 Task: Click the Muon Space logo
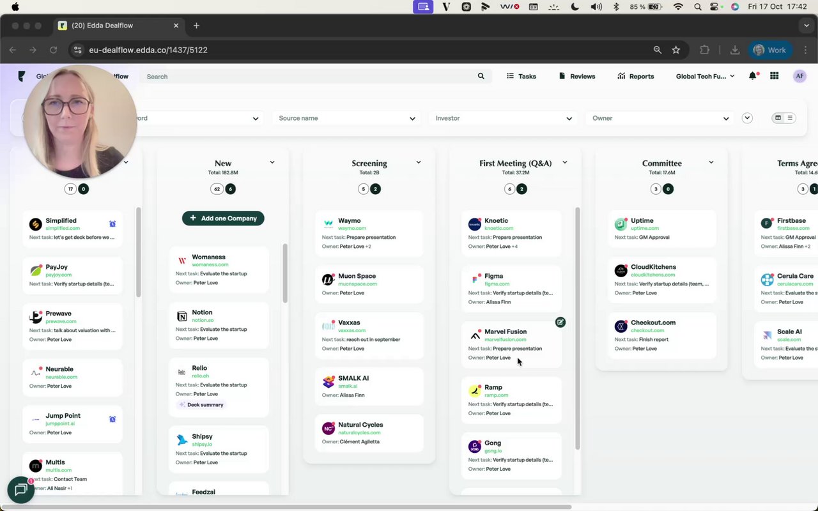pyautogui.click(x=328, y=280)
